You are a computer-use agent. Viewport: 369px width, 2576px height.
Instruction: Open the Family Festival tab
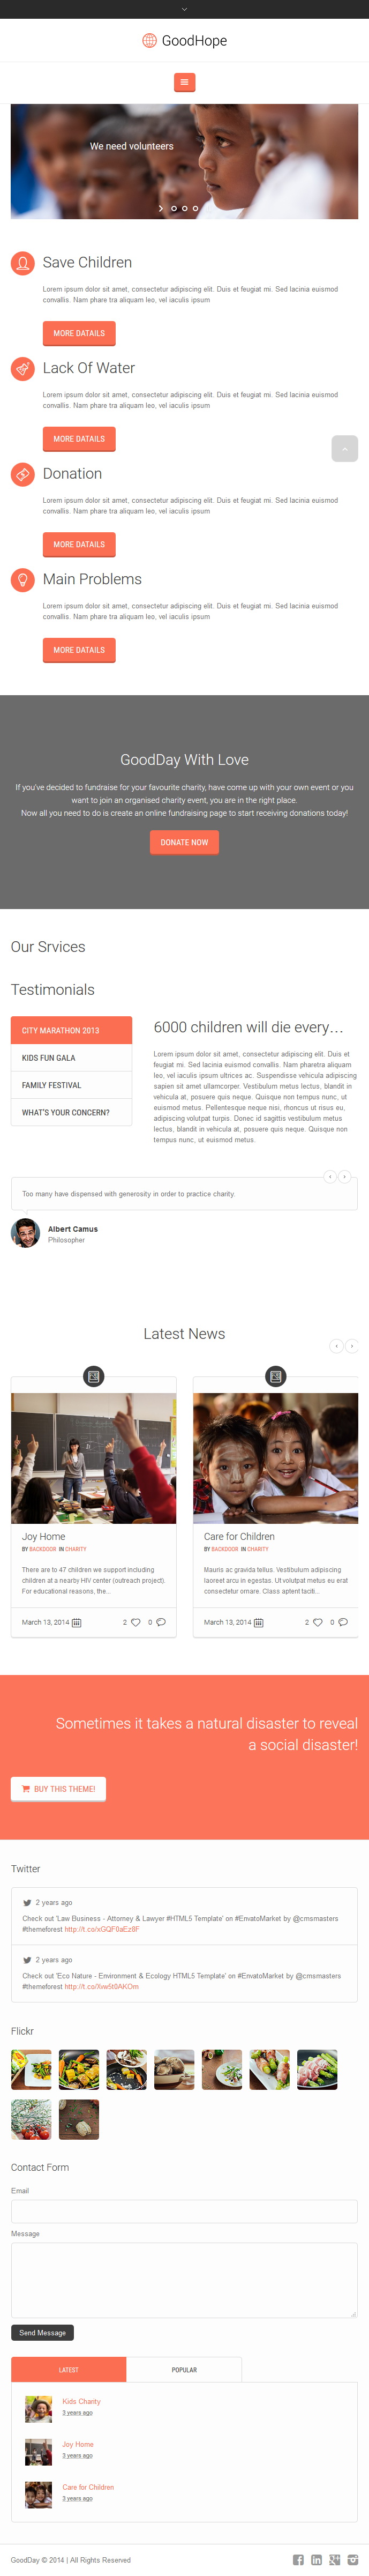(x=71, y=1085)
